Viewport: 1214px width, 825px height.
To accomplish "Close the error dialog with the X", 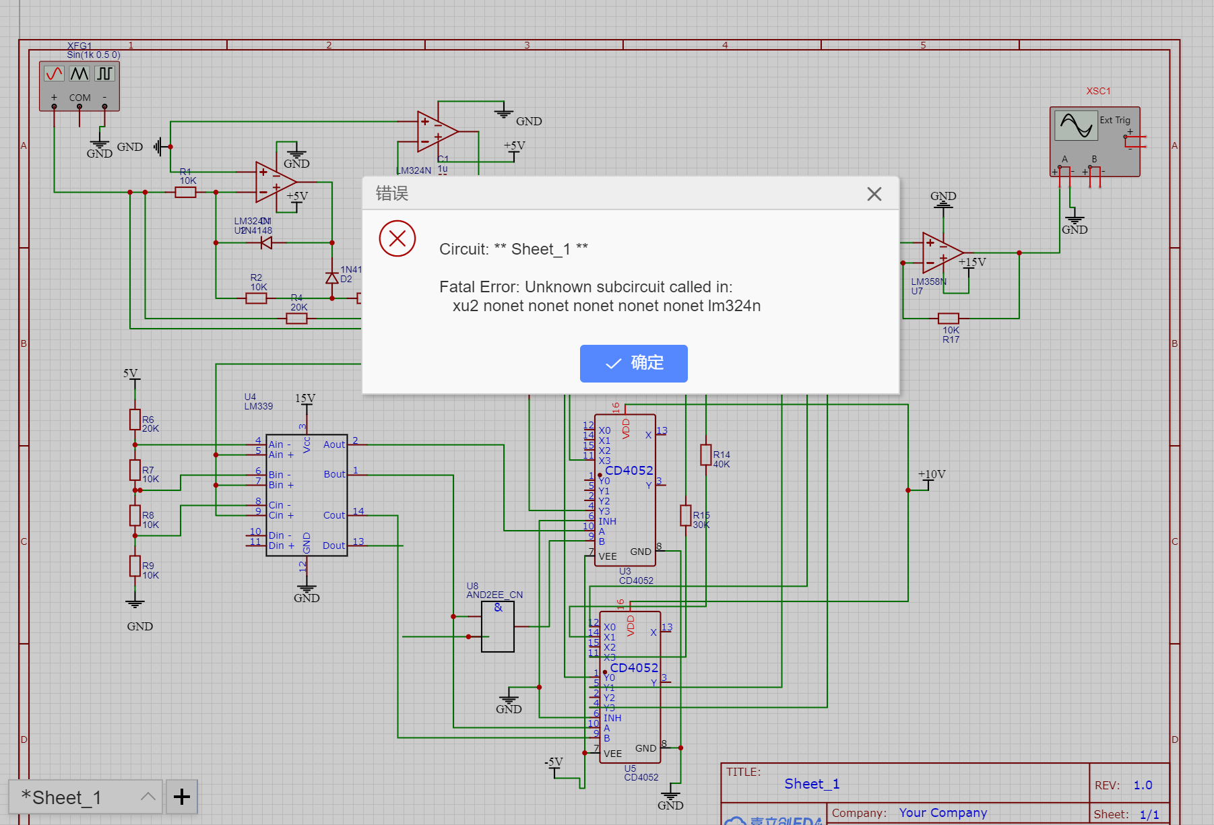I will pos(874,194).
